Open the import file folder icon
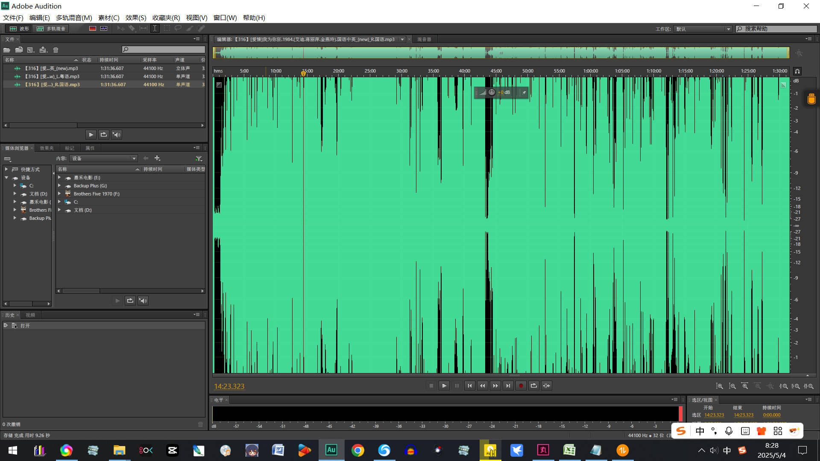820x461 pixels. click(x=19, y=50)
